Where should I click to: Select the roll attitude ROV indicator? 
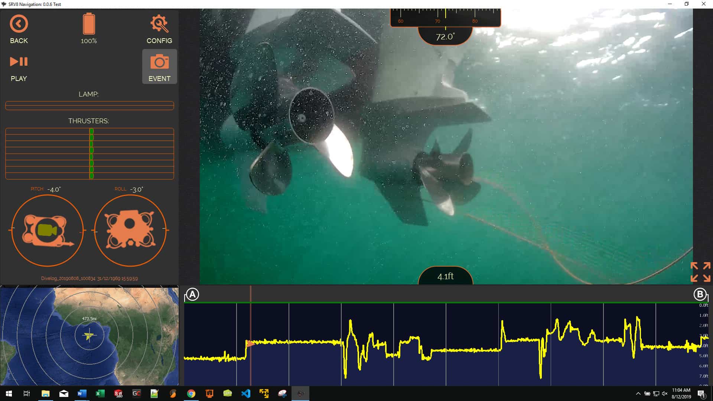coord(130,230)
